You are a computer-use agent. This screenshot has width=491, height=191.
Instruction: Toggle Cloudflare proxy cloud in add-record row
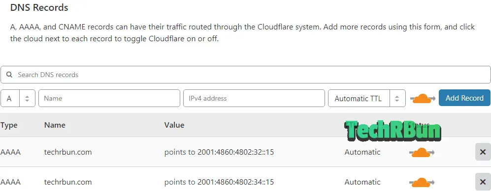pyautogui.click(x=423, y=99)
